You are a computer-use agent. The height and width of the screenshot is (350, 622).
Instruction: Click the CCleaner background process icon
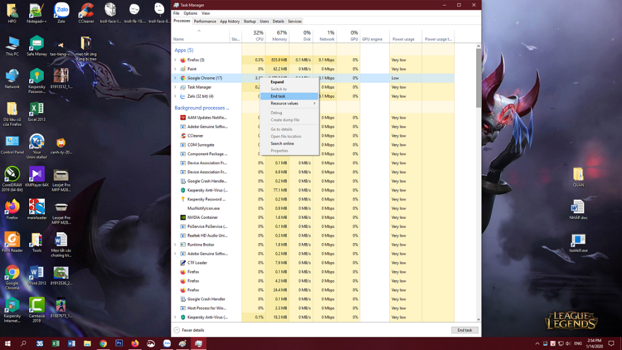(183, 136)
